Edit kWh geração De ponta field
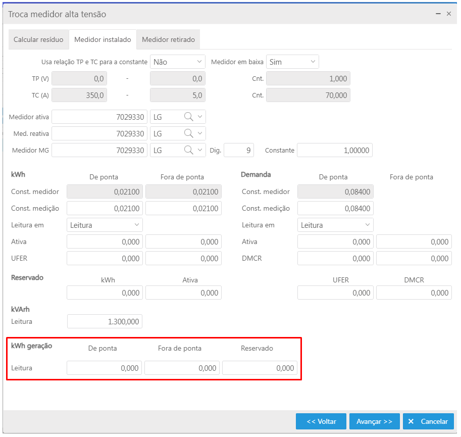The height and width of the screenshot is (437, 461). tap(104, 368)
